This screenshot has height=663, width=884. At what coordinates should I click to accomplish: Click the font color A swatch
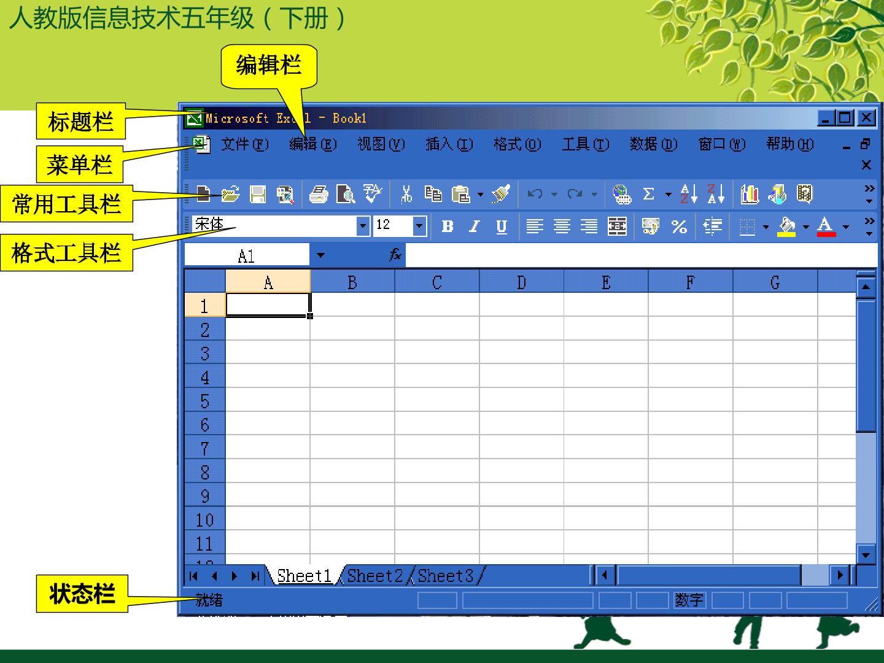click(826, 226)
